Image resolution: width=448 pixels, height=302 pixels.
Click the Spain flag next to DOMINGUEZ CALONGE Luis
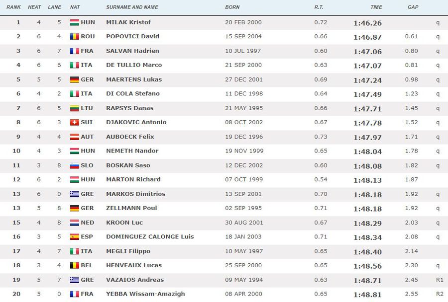tap(74, 237)
